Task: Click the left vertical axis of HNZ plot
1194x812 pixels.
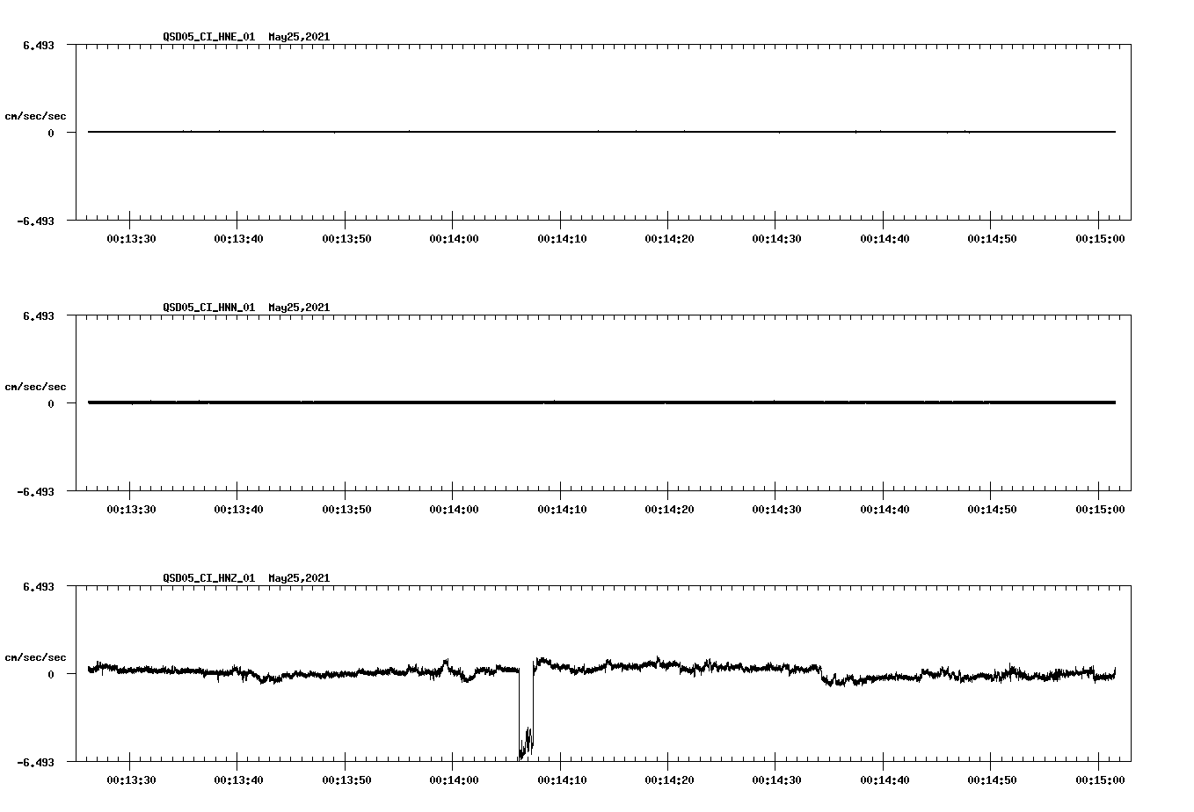Action: pos(74,672)
